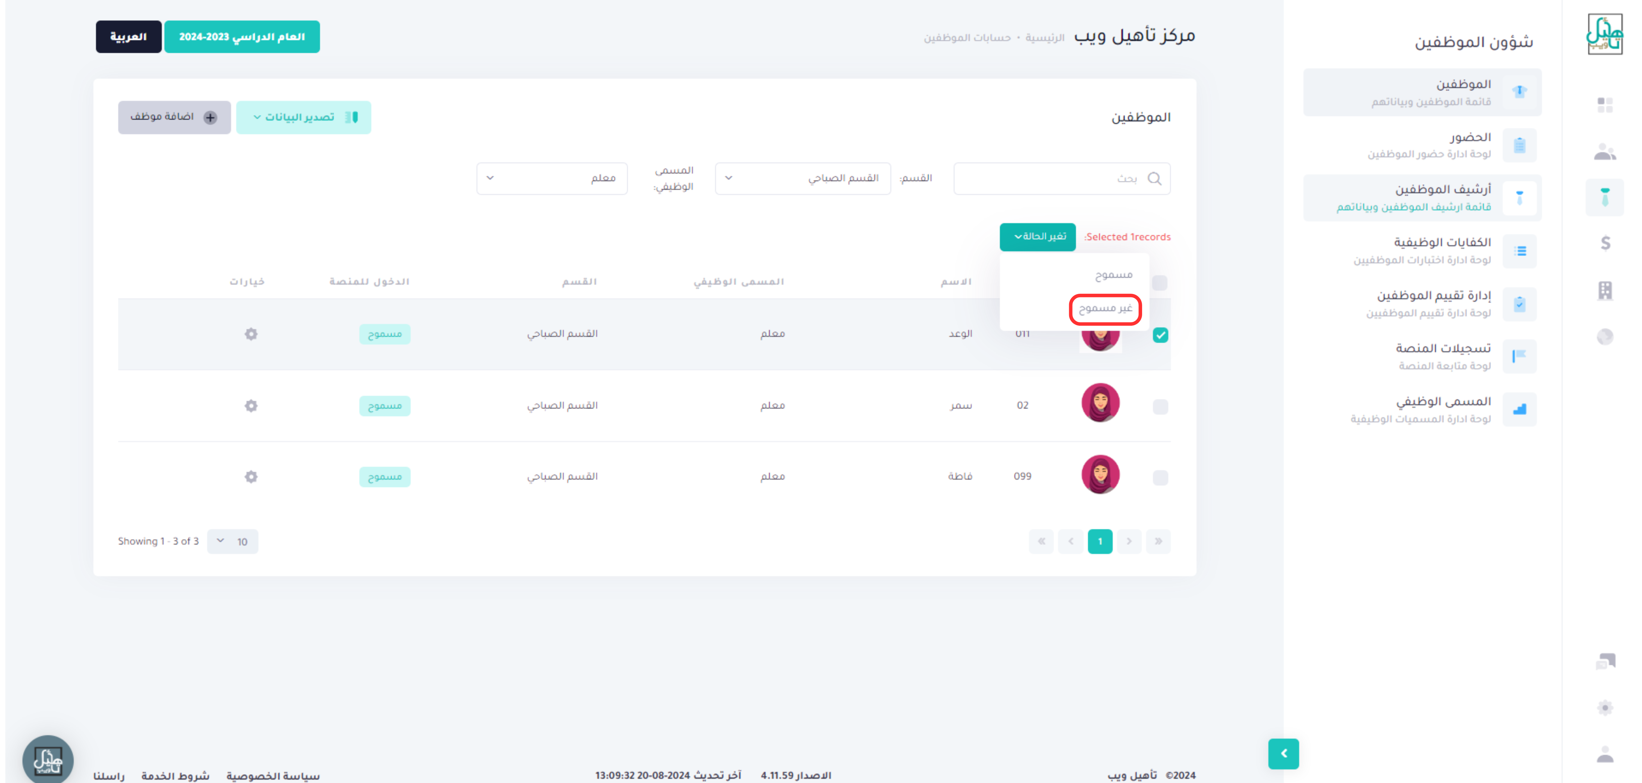Open the pie chart reports icon in the rail
Image resolution: width=1642 pixels, height=783 pixels.
click(x=1605, y=336)
